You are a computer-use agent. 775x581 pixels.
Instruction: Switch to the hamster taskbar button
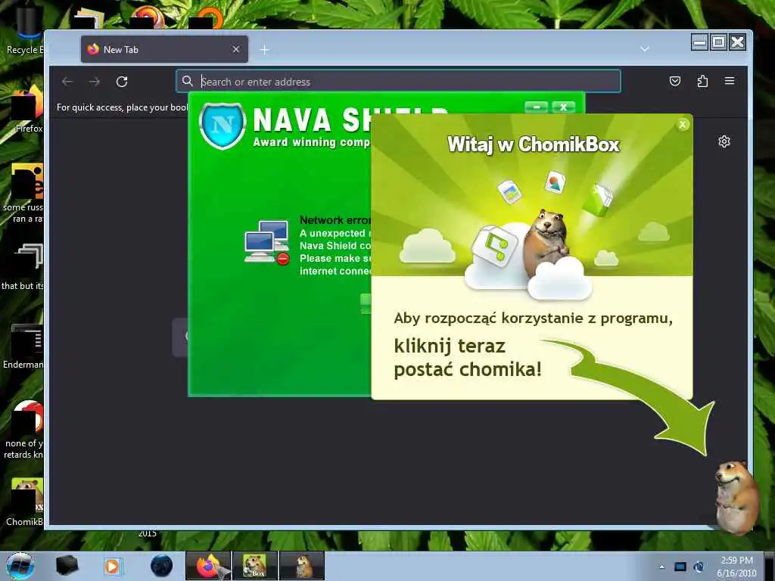302,566
